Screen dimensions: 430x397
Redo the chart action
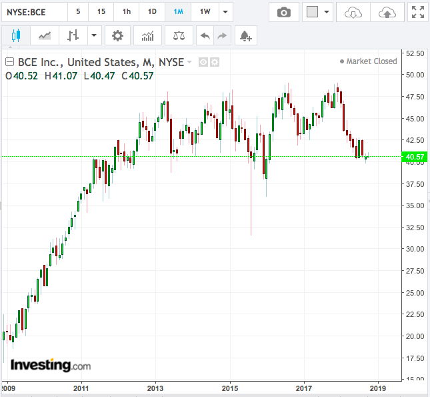pos(222,35)
